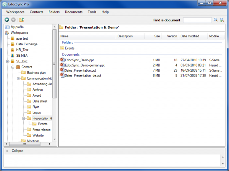This screenshot has width=229, height=171.
Task: Sort by the Version column header
Action: 170,36
